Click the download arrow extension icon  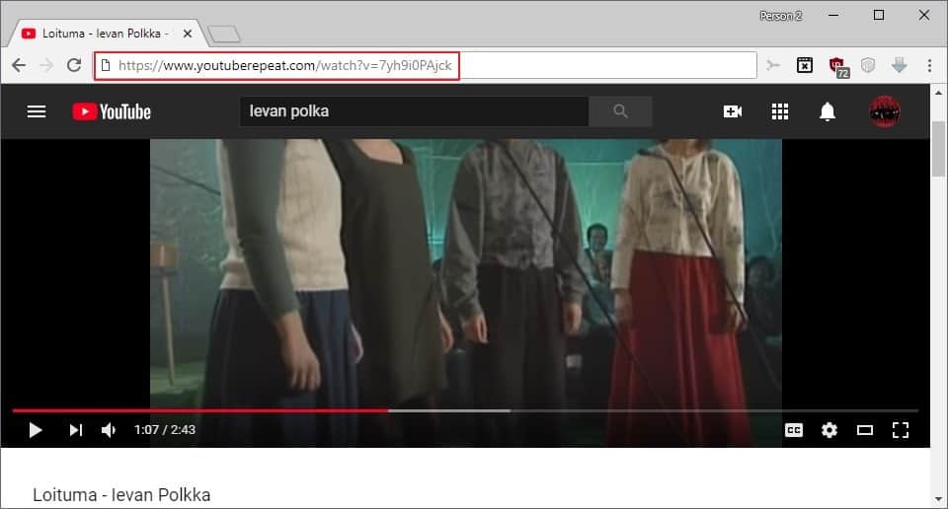coord(899,64)
